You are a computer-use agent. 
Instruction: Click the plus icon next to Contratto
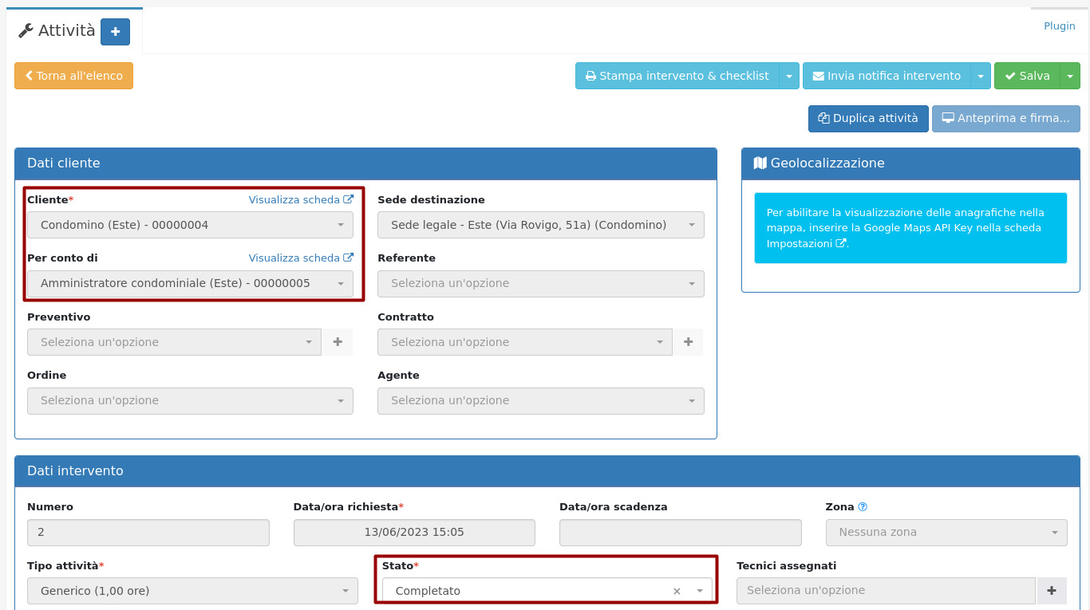[x=688, y=342]
